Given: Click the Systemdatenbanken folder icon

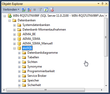Looking at the screenshot, I should pyautogui.click(x=19, y=25).
